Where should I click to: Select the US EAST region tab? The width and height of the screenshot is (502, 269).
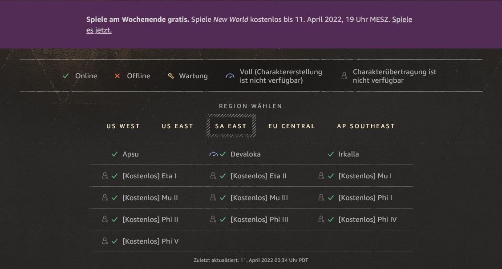(x=177, y=126)
